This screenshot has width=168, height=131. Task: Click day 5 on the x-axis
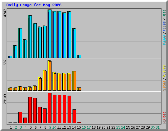click(x=31, y=127)
